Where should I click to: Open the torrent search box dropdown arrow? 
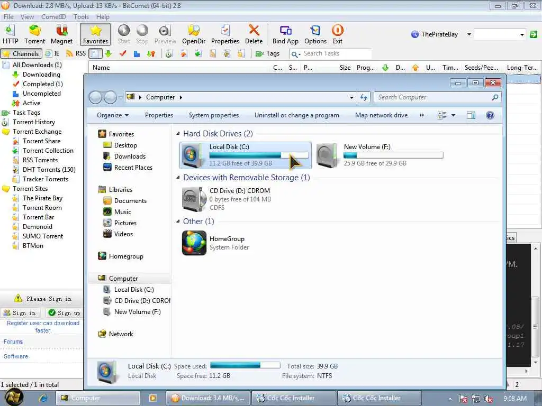[521, 34]
